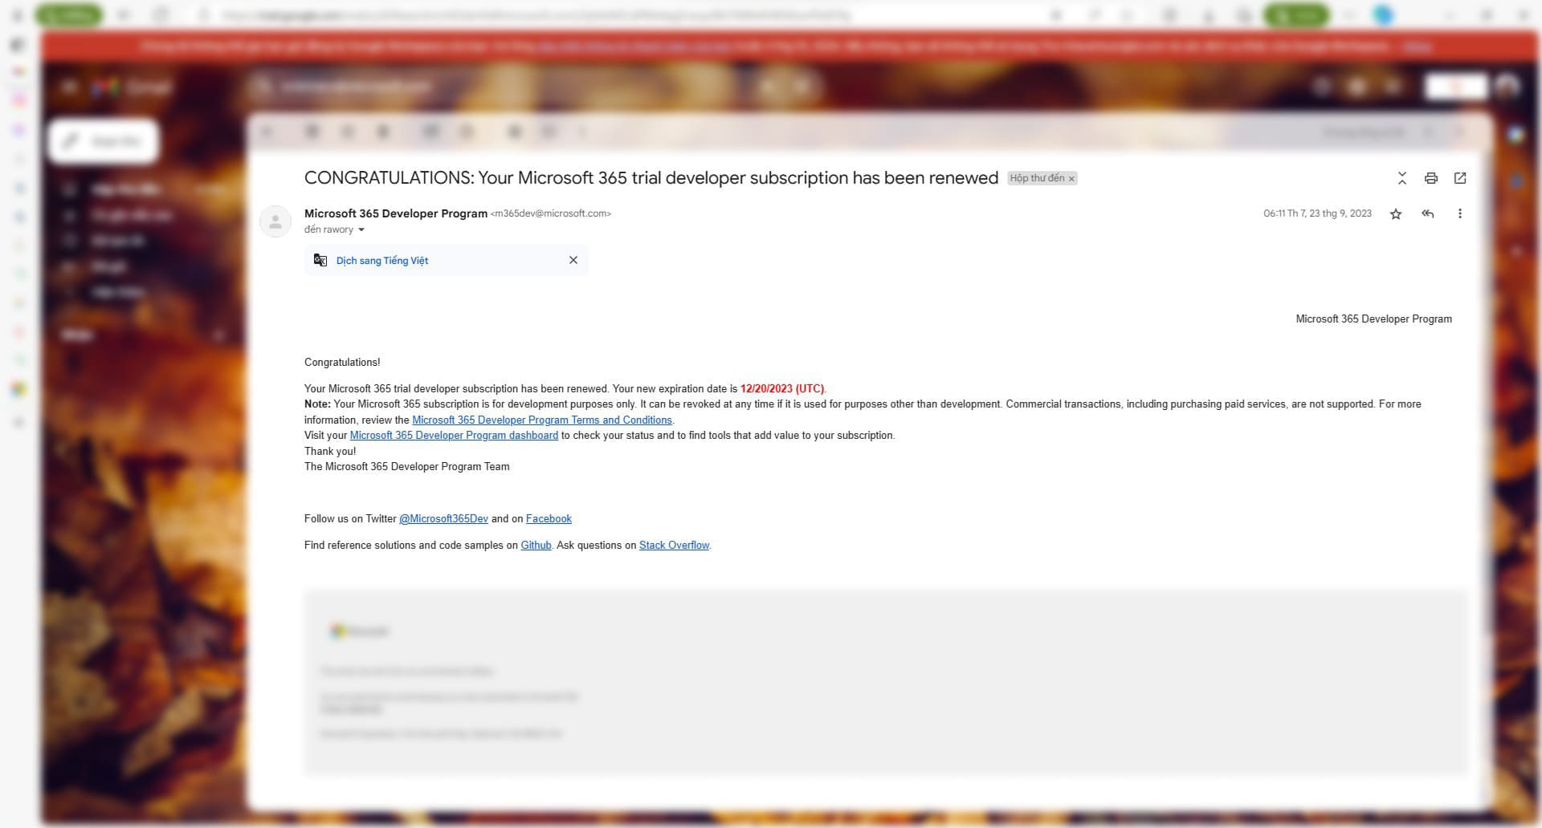Image resolution: width=1542 pixels, height=828 pixels.
Task: Remove the 'Hộp thư đến' label with x
Action: 1071,179
